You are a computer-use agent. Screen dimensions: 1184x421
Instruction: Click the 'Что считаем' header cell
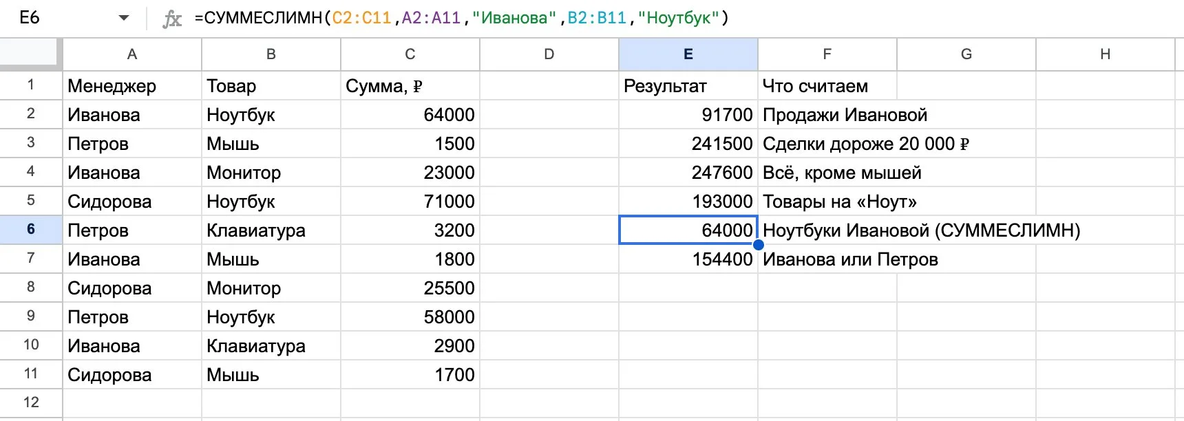(x=827, y=86)
